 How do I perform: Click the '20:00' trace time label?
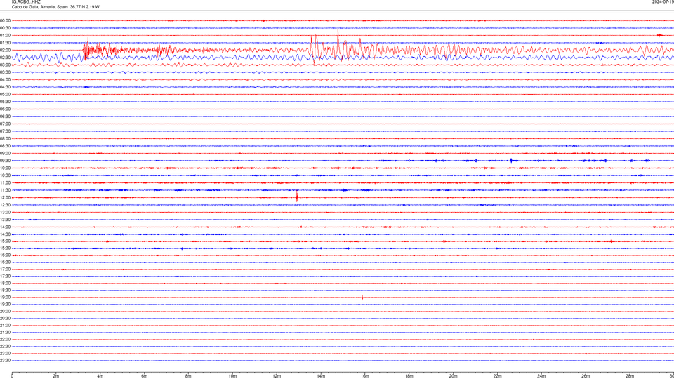tap(5, 312)
